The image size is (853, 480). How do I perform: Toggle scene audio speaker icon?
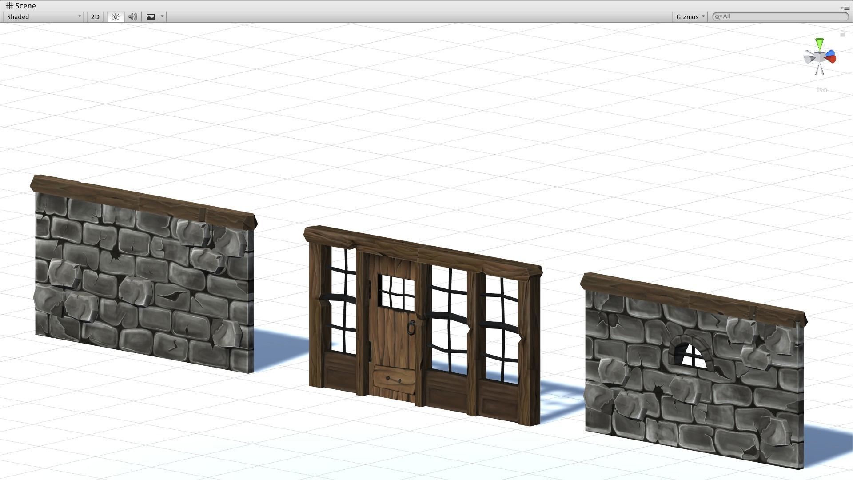(x=132, y=17)
